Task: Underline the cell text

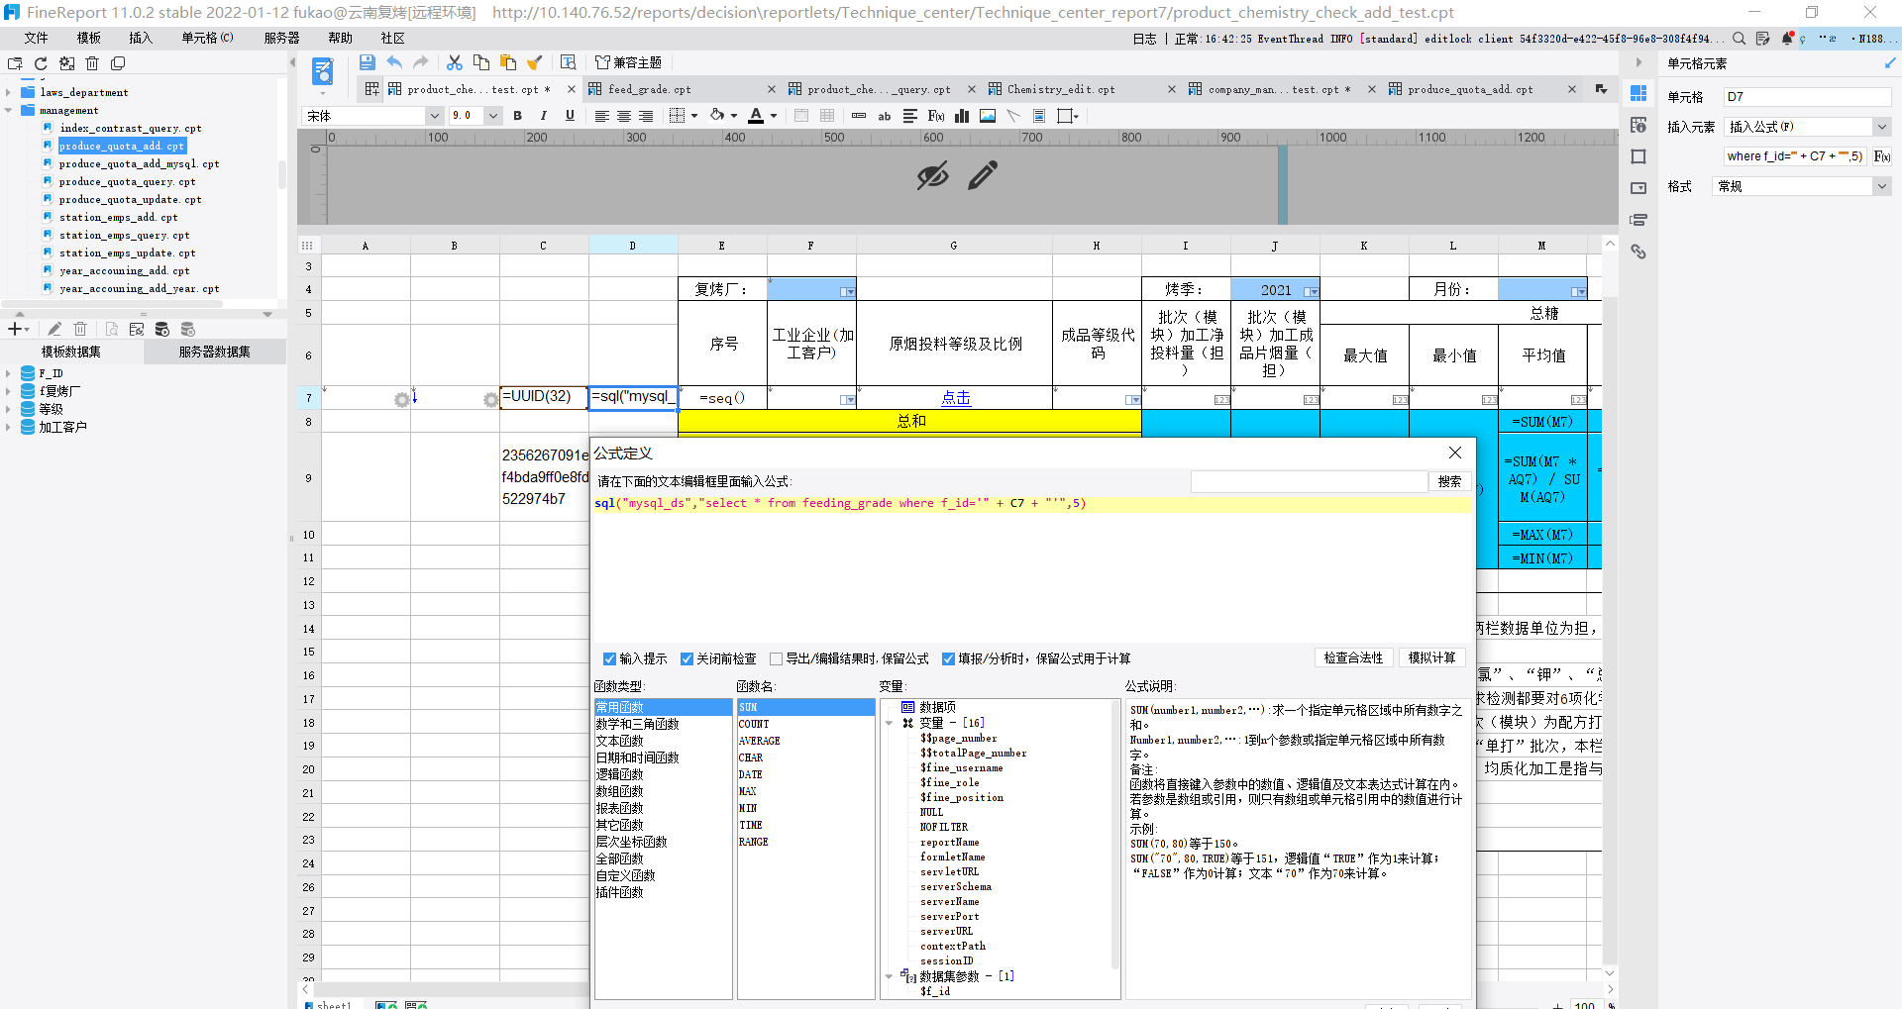Action: (x=570, y=116)
